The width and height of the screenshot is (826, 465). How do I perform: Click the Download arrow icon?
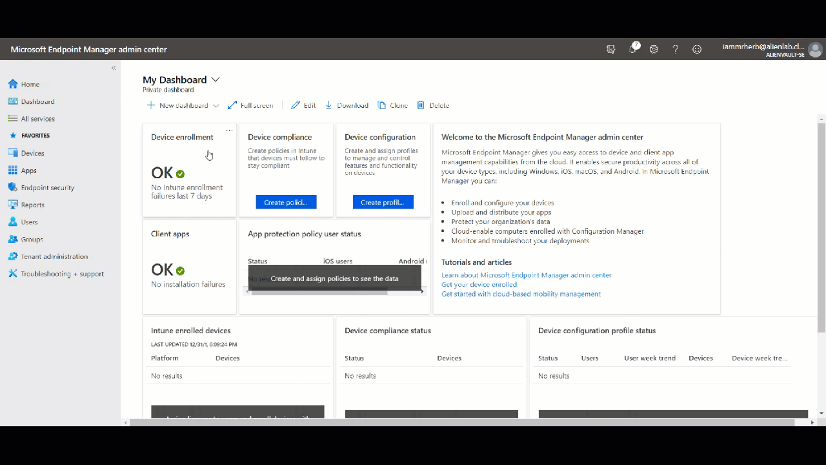(328, 105)
